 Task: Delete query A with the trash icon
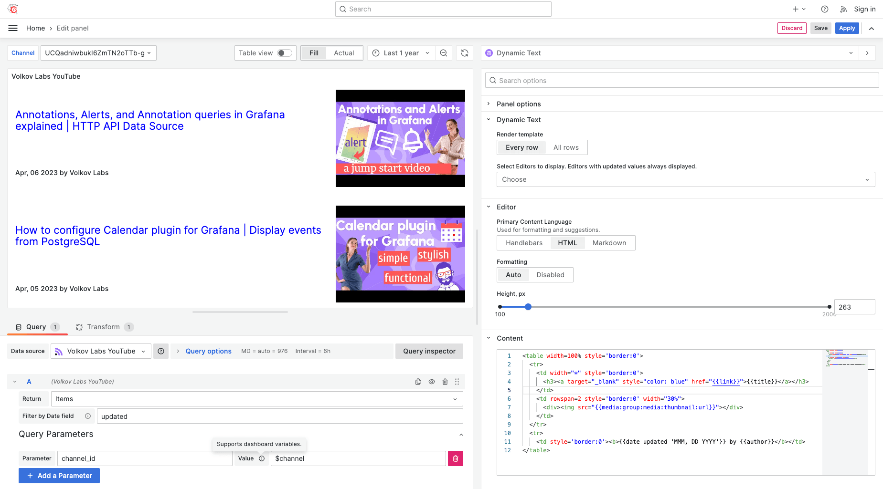(445, 382)
